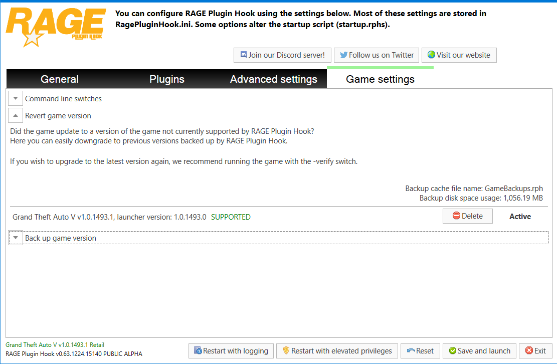
Task: Join the Discord server
Action: pos(282,55)
